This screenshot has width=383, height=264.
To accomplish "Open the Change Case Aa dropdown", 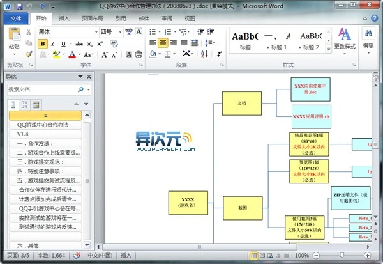I will pyautogui.click(x=89, y=54).
